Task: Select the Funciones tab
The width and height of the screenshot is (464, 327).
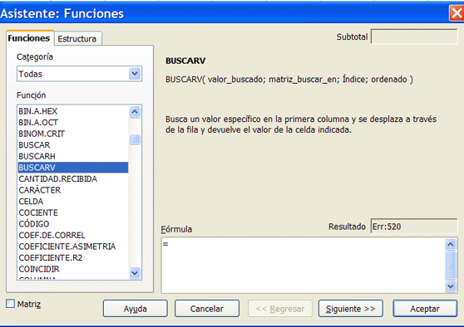Action: click(29, 38)
